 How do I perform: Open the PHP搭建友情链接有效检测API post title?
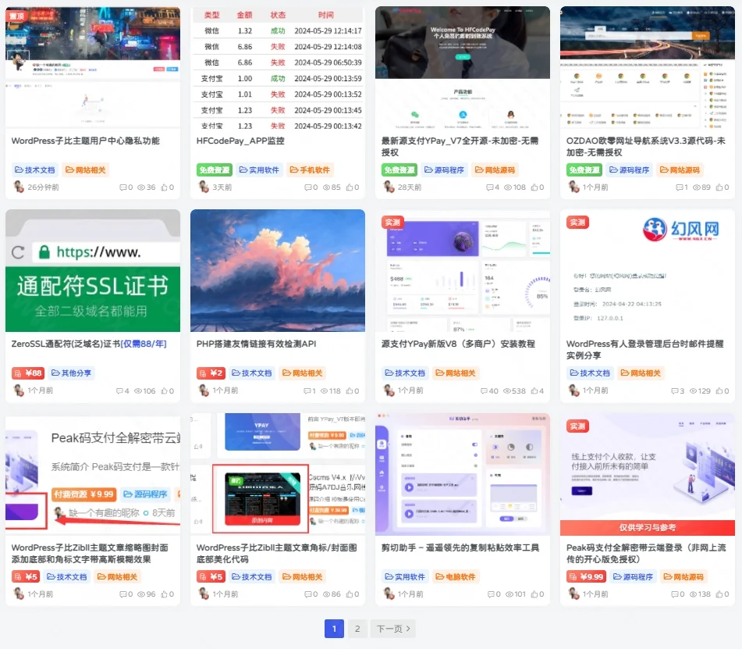click(256, 344)
